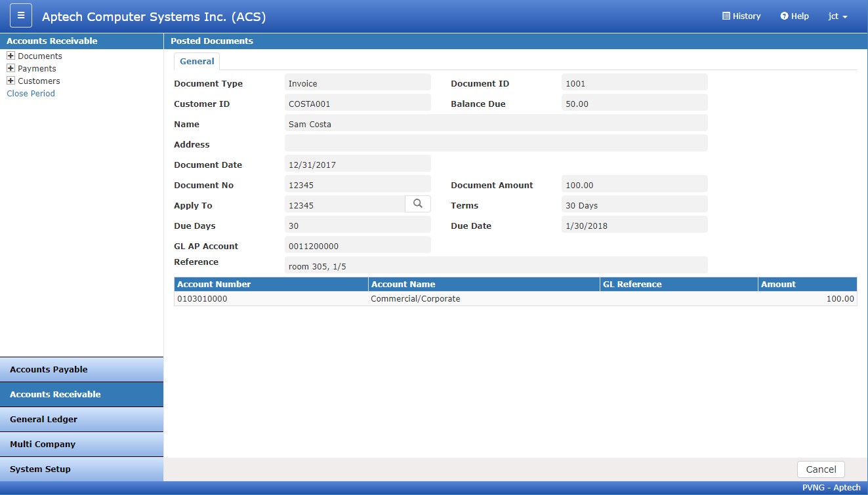
Task: Open the History panel
Action: pos(741,15)
